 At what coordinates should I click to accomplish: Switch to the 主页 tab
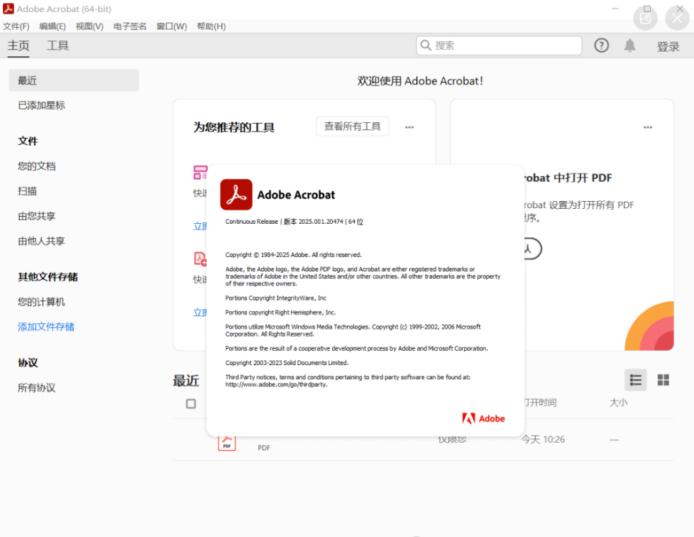tap(18, 45)
